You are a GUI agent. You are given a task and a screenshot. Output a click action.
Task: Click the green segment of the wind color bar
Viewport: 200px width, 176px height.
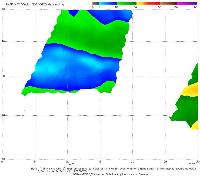pos(126,3)
